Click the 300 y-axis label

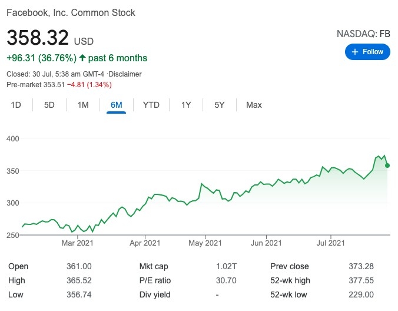click(x=13, y=203)
